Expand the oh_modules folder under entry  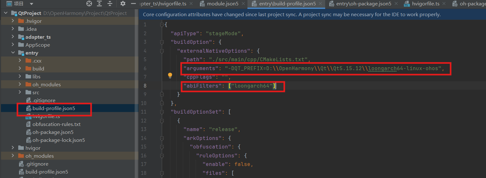click(x=20, y=84)
